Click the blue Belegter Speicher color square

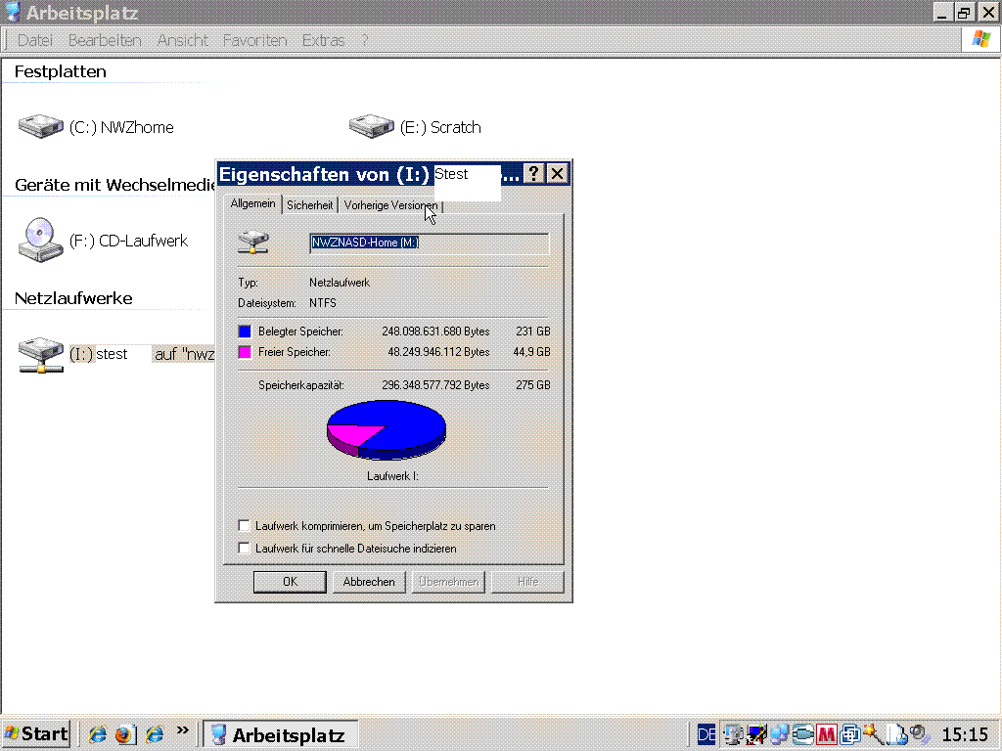[x=245, y=331]
